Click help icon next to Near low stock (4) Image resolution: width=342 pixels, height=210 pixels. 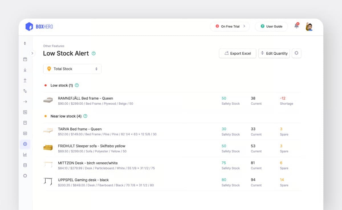point(85,116)
